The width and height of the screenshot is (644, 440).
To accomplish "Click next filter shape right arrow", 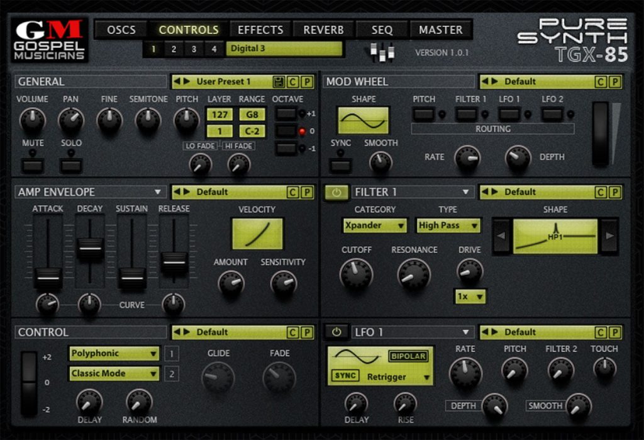I will click(x=609, y=236).
